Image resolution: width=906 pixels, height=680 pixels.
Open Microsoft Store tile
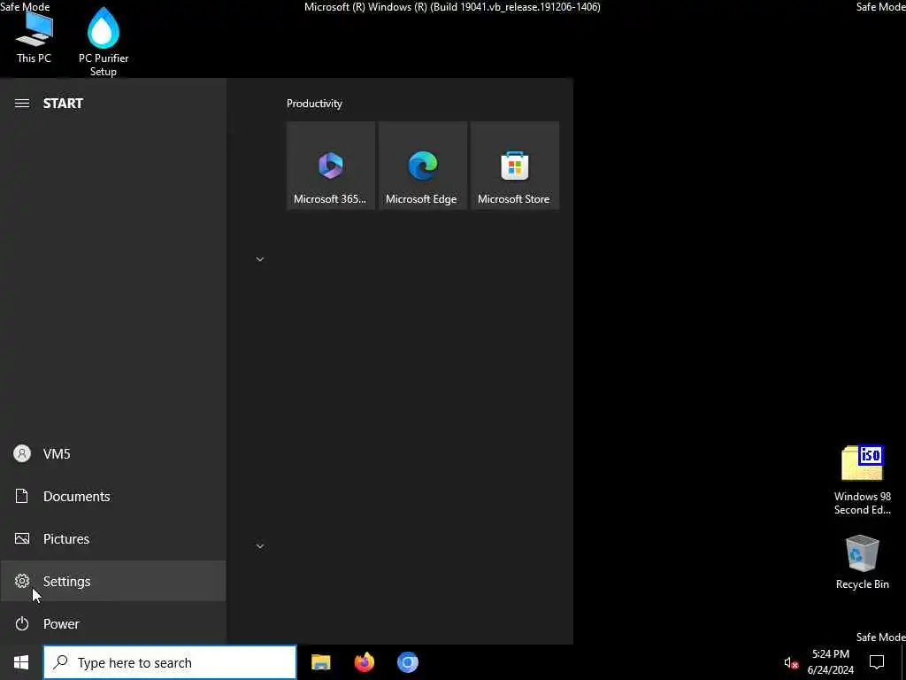pyautogui.click(x=514, y=166)
